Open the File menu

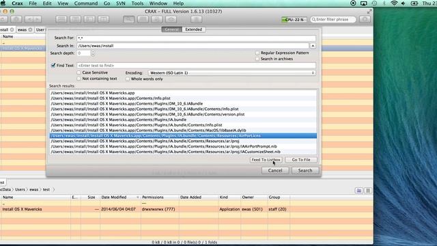click(x=33, y=3)
